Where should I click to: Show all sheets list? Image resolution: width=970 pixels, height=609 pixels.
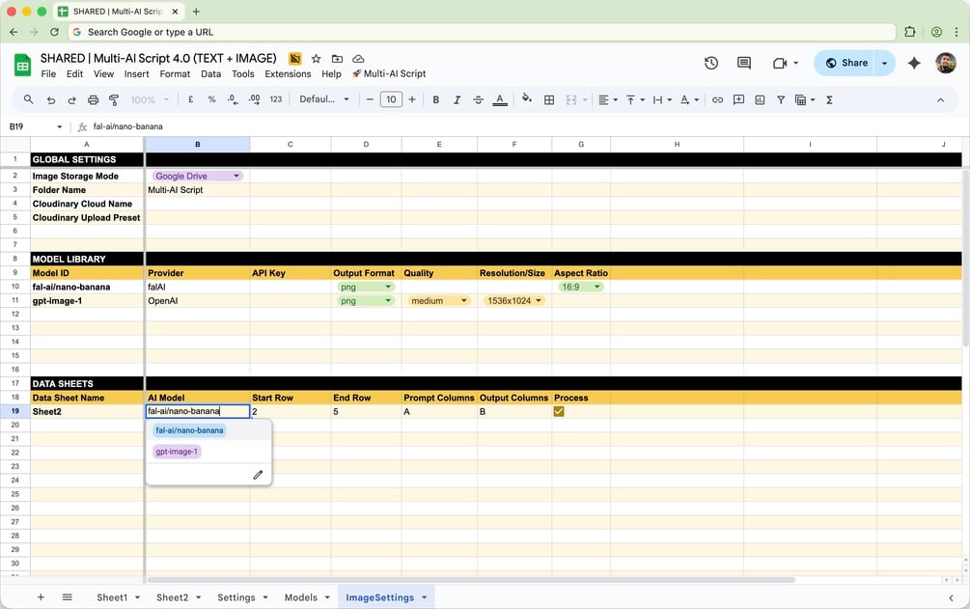coord(67,597)
